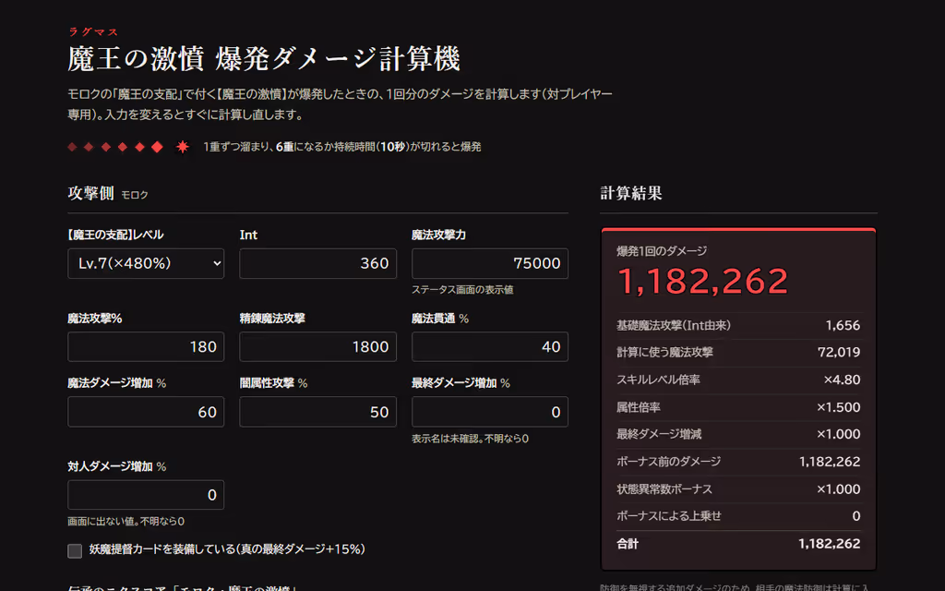Image resolution: width=945 pixels, height=591 pixels.
Task: Click the hint text ステータス画面の表示値
Action: pyautogui.click(x=462, y=290)
